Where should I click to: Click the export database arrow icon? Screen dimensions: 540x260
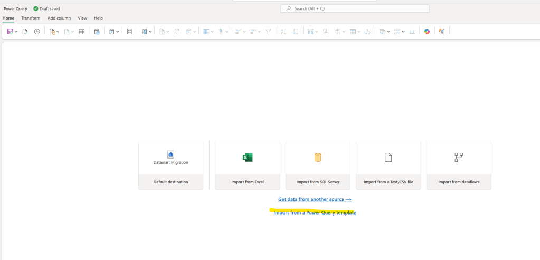(111, 31)
